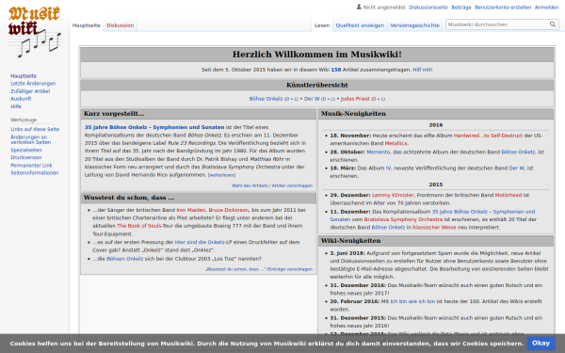Image resolution: width=565 pixels, height=353 pixels.
Task: Open Bratislava Symphony Orchestra link
Action: coord(403,219)
